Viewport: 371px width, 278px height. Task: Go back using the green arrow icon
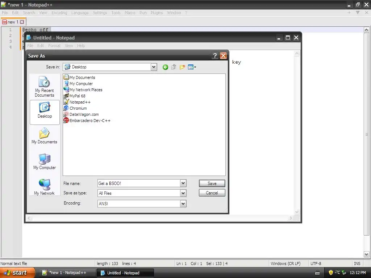pos(165,67)
